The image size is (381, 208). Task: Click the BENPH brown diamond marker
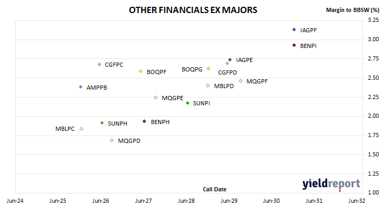point(145,121)
